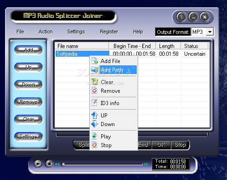Click the green rewind arrows

point(57,164)
